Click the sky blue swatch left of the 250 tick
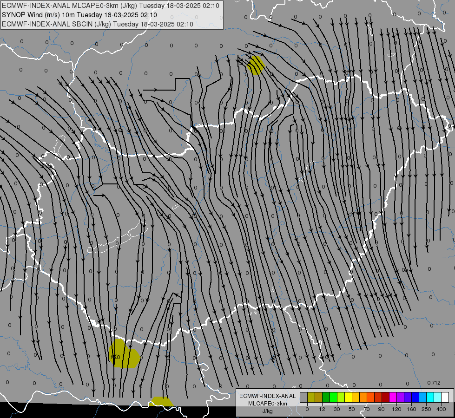455x418 pixels. pyautogui.click(x=423, y=397)
